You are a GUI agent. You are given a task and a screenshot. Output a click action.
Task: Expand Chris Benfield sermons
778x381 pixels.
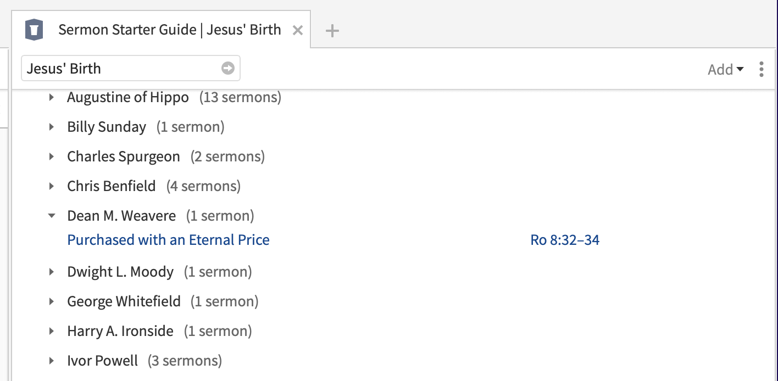pyautogui.click(x=52, y=187)
